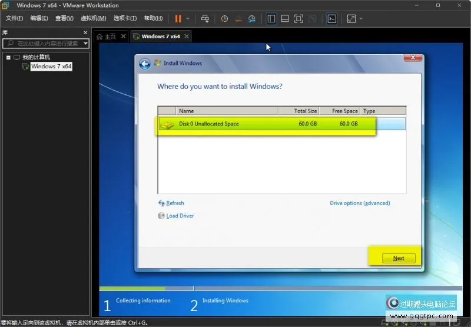Image resolution: width=471 pixels, height=327 pixels.
Task: Open the library search filter dropdown
Action: click(x=85, y=43)
